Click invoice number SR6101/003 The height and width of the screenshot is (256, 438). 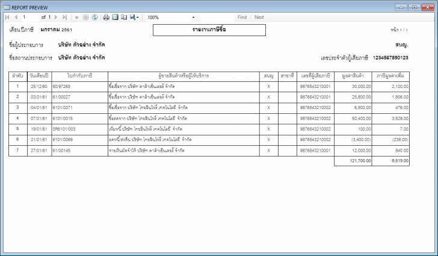pyautogui.click(x=64, y=129)
